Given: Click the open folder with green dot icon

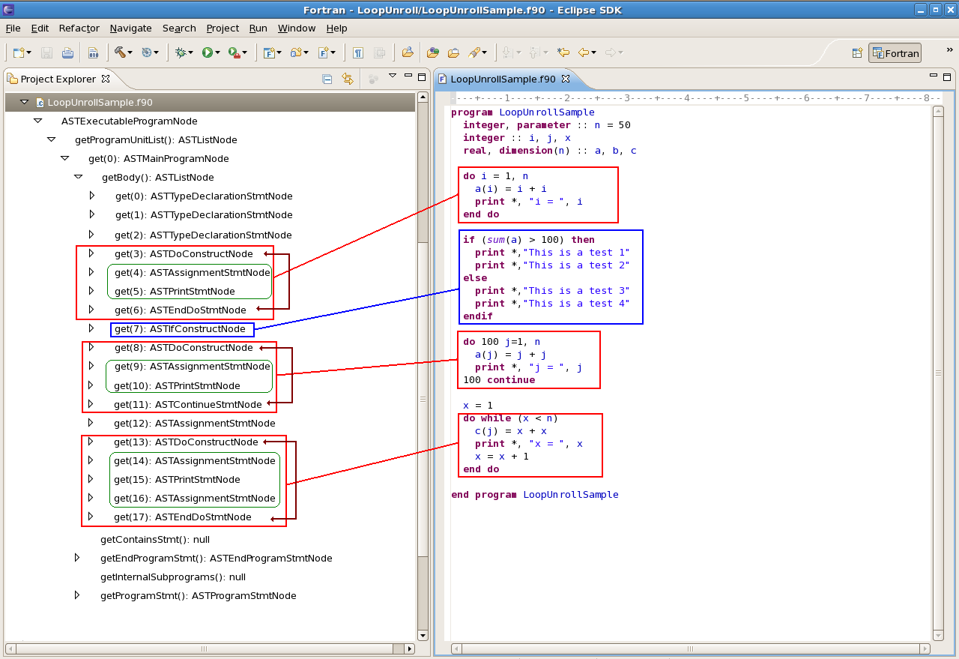Looking at the screenshot, I should 433,52.
